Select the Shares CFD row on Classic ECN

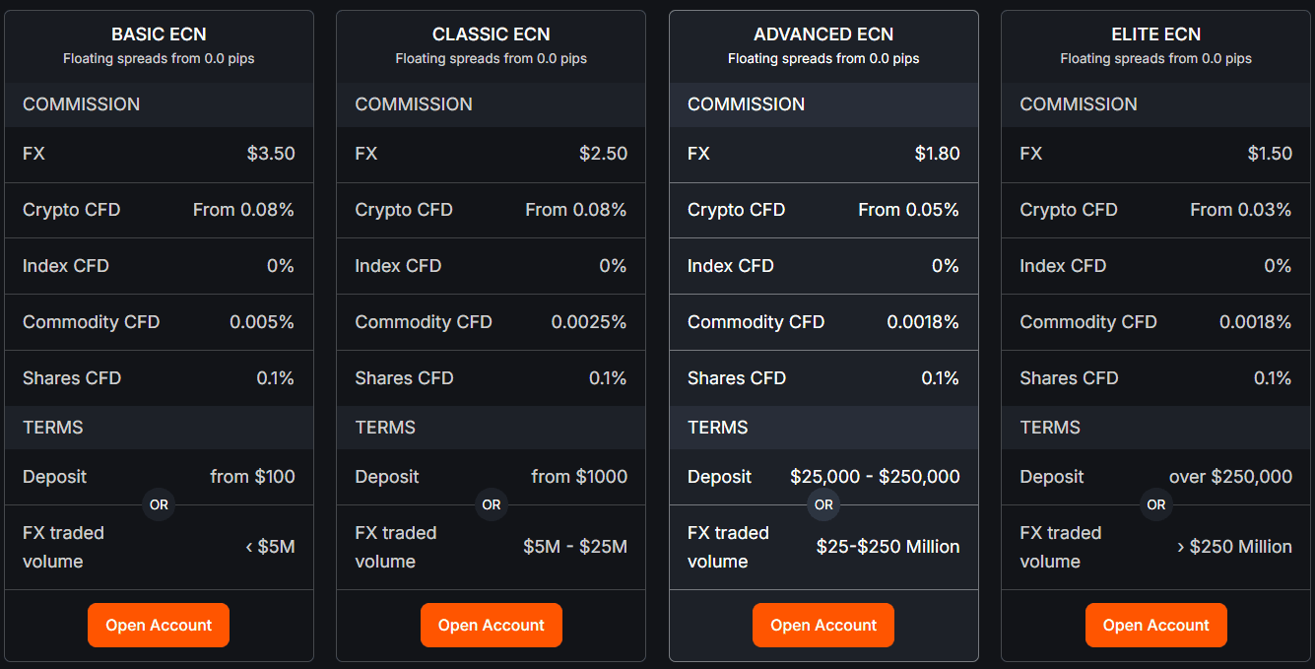pos(491,378)
